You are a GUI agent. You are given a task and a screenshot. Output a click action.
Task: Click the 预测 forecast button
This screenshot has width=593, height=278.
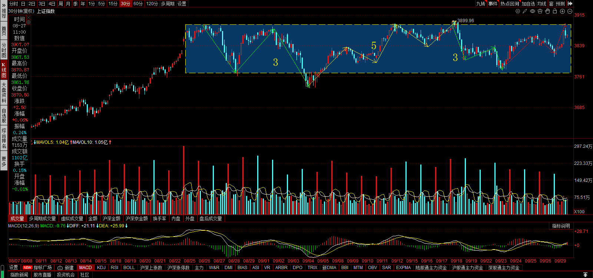click(x=560, y=4)
